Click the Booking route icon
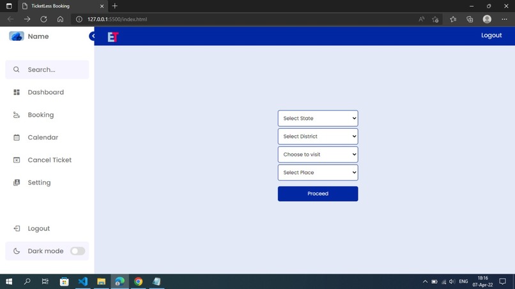The width and height of the screenshot is (515, 289). tap(17, 115)
